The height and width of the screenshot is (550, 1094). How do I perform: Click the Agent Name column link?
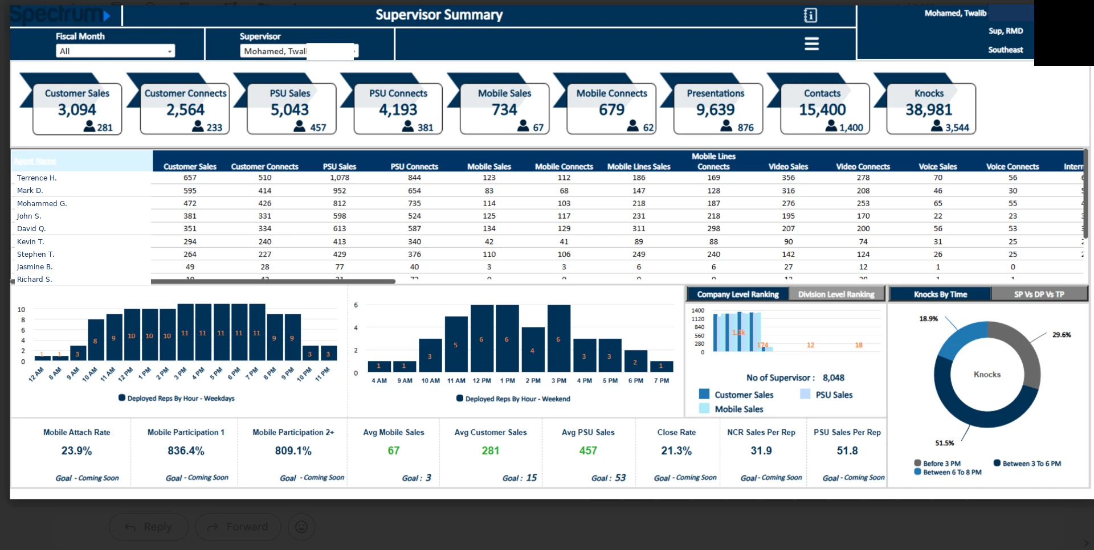(35, 161)
